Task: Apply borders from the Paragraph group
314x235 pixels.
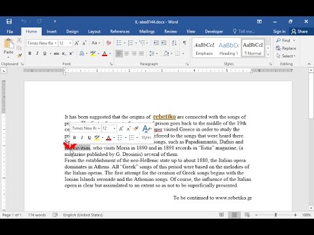Action: point(178,54)
